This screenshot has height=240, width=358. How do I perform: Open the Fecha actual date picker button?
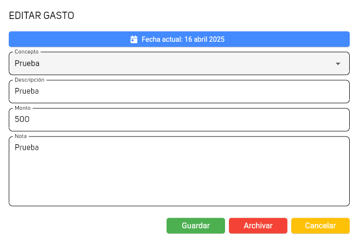tap(179, 39)
